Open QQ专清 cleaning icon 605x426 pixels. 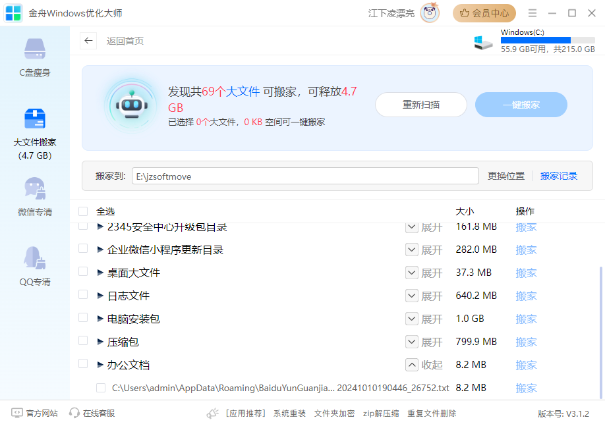(x=35, y=258)
